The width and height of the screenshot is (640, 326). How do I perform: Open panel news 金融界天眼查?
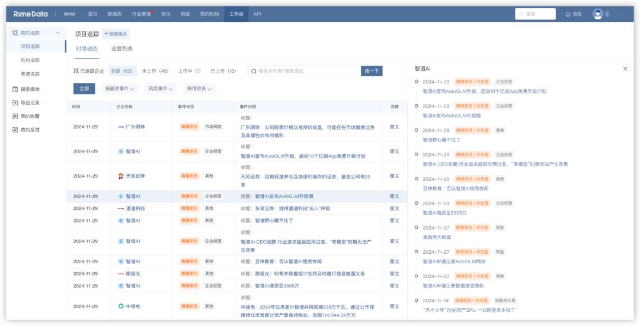click(437, 237)
